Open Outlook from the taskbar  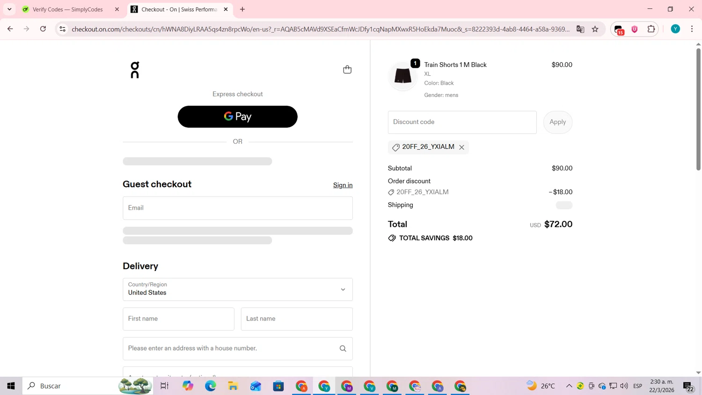[256, 386]
